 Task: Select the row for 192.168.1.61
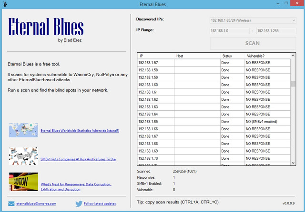(x=214, y=92)
